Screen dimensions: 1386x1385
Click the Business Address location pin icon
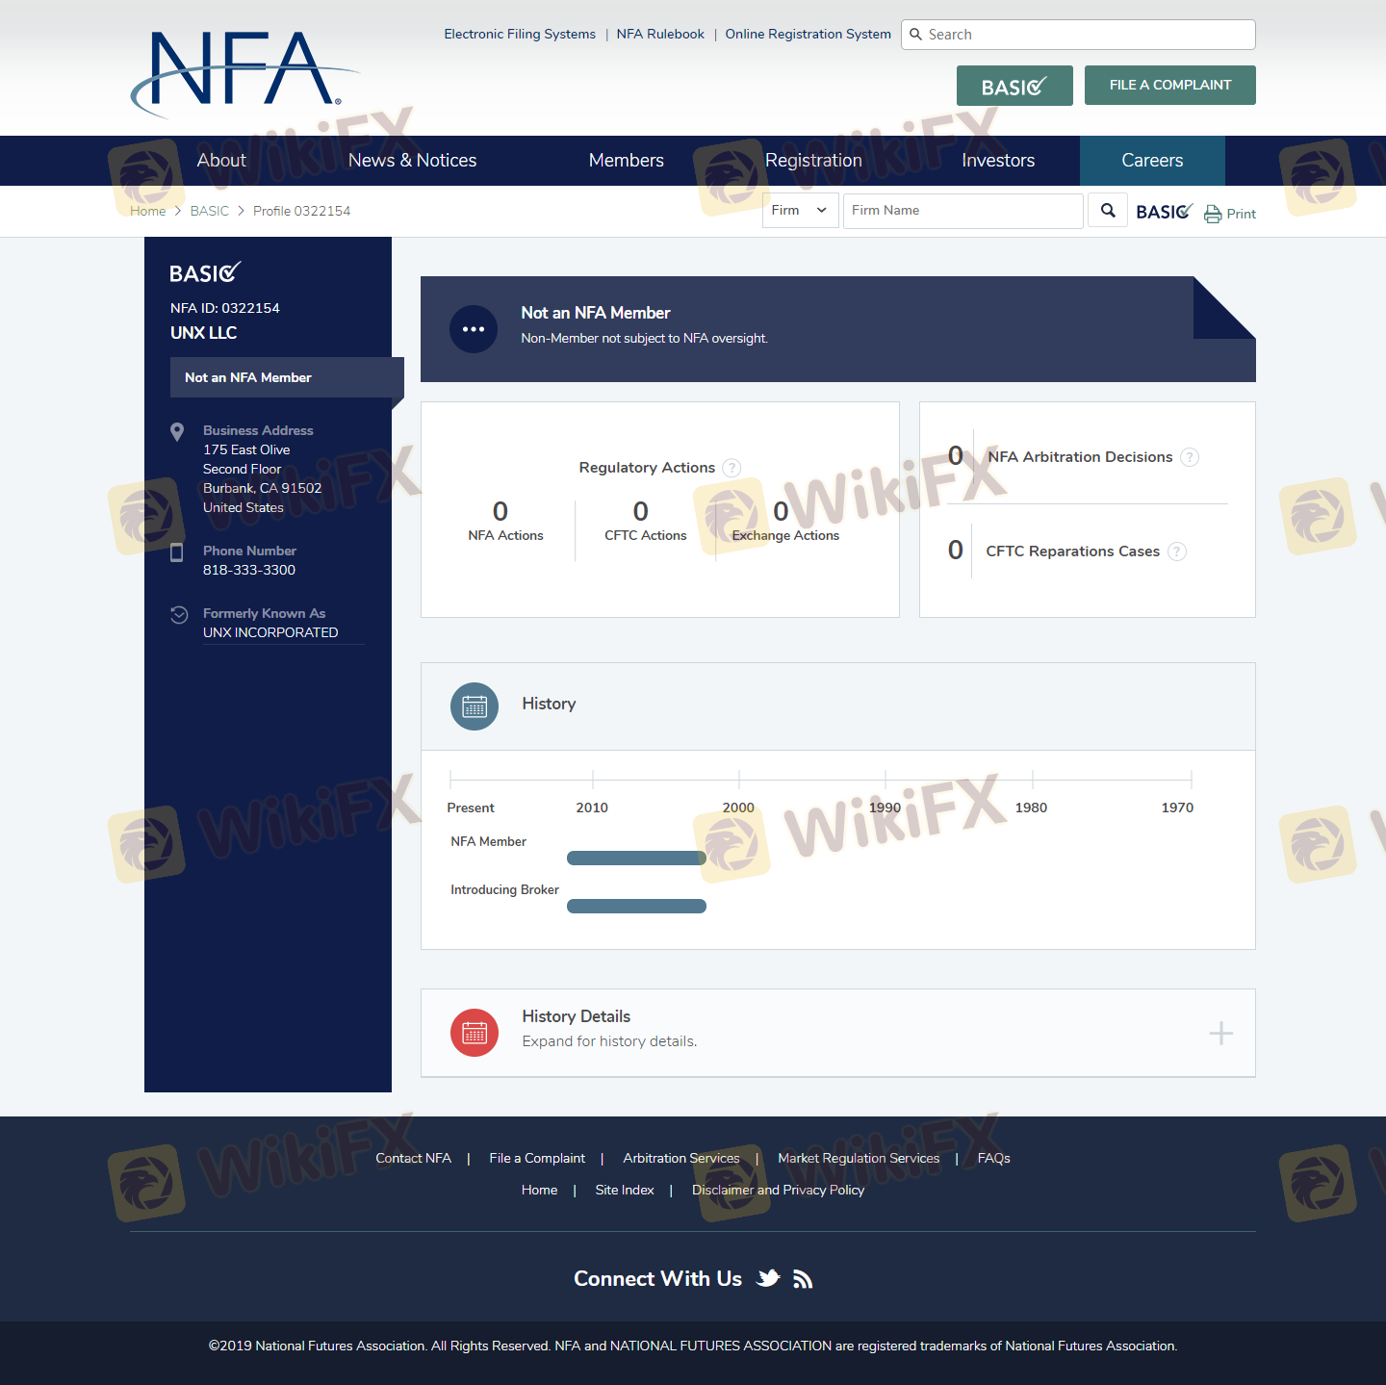177,432
